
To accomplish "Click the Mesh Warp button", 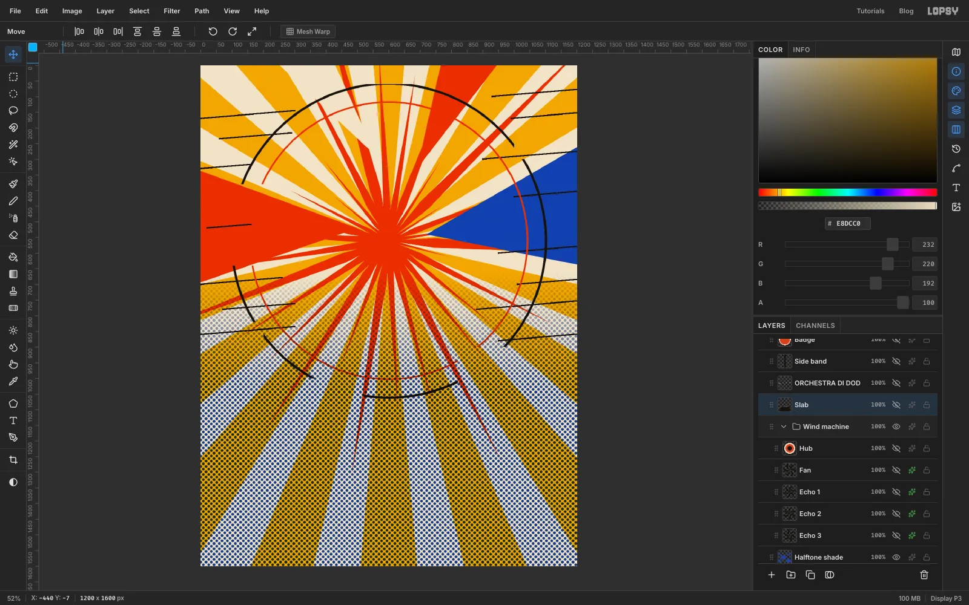I will tap(308, 31).
